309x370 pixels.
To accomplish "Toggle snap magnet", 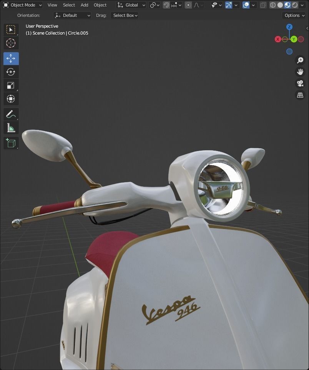I will [166, 5].
